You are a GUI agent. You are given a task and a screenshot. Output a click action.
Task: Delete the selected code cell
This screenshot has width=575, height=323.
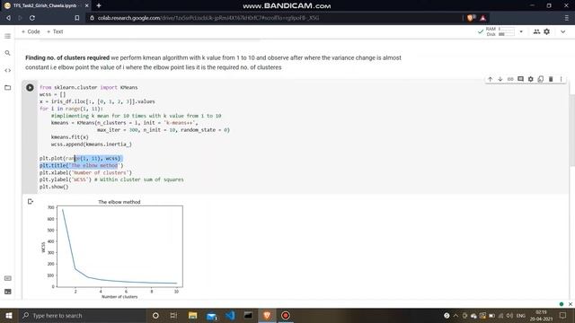(x=551, y=79)
